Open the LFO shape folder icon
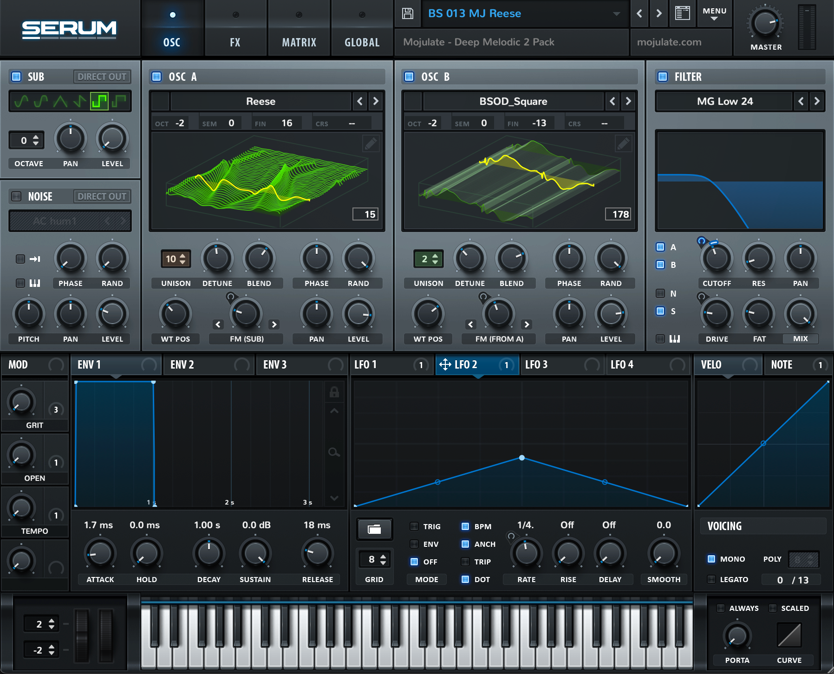 pyautogui.click(x=374, y=529)
